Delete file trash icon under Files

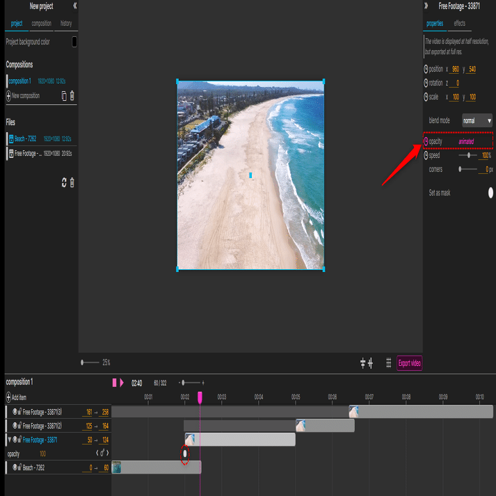72,182
